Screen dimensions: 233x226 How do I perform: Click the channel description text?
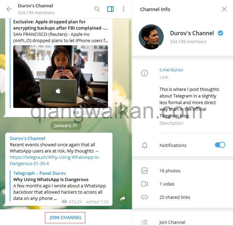(189, 102)
